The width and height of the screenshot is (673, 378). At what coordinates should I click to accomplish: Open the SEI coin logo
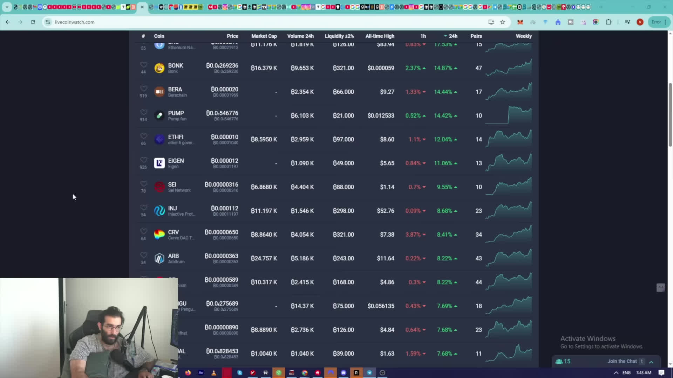pos(159,187)
